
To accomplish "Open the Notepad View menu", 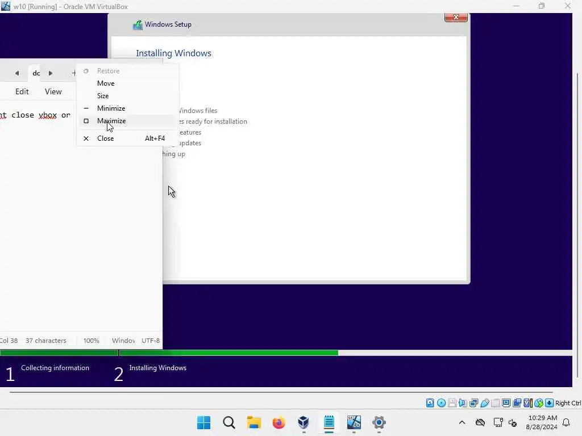I will 53,91.
